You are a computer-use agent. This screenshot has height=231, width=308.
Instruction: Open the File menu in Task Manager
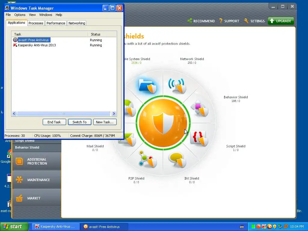[x=8, y=15]
